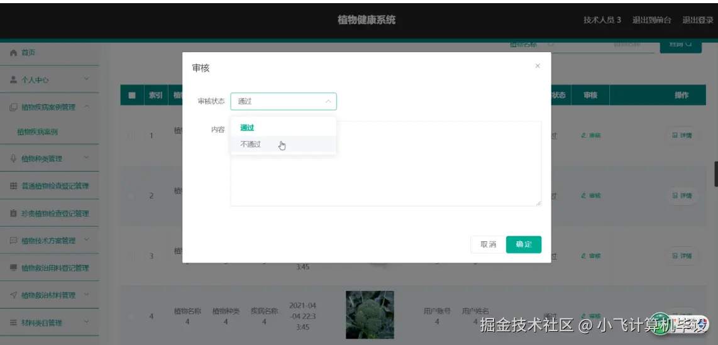Viewport: 718px width, 345px height.
Task: Click the person icon beside 个人中心
Action: [13, 80]
